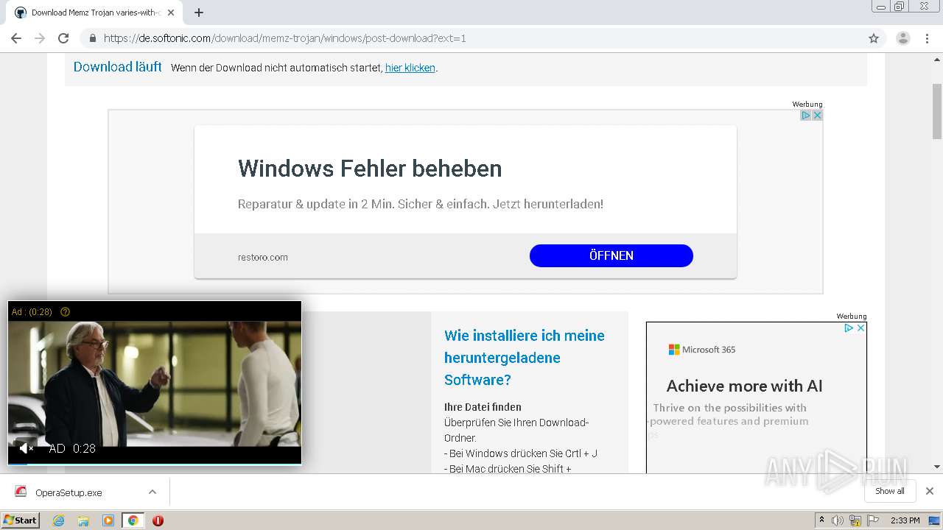Click the 2:33 PM clock
The image size is (943, 530).
pos(905,520)
